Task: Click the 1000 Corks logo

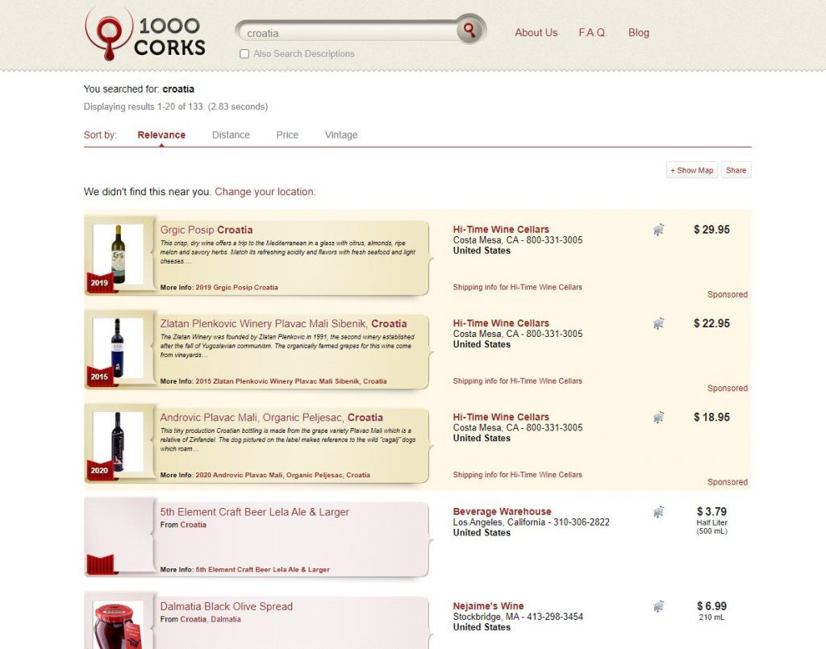Action: pos(145,35)
